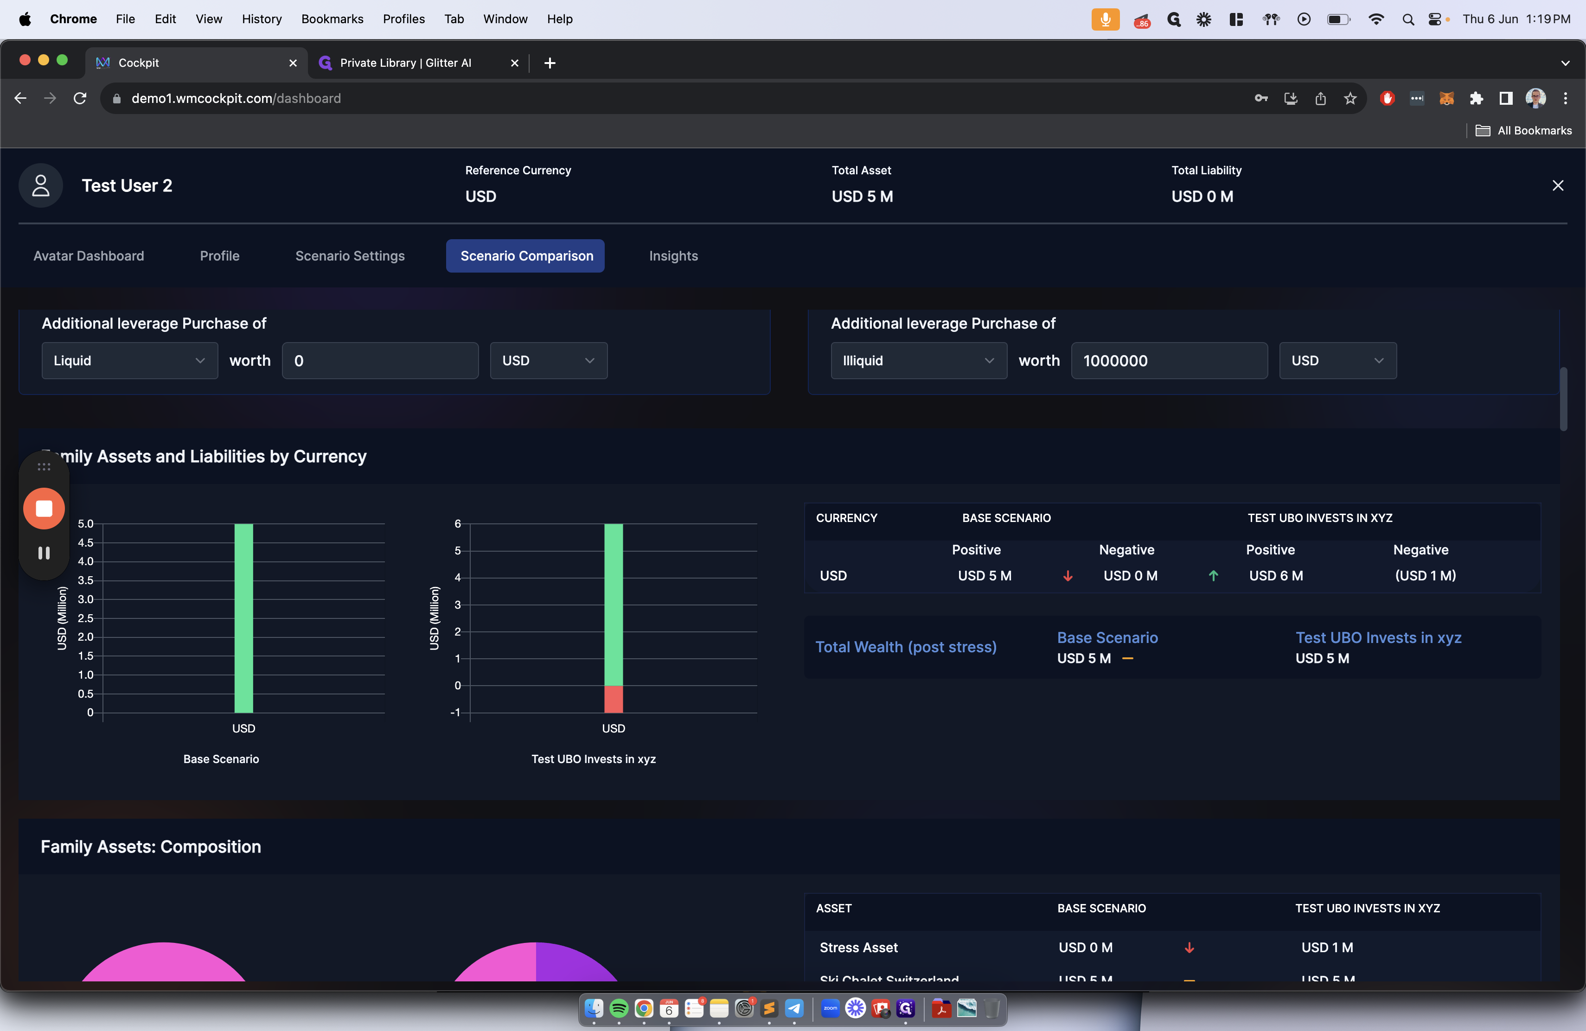
Task: Expand the tab search chevron
Action: pos(1565,63)
